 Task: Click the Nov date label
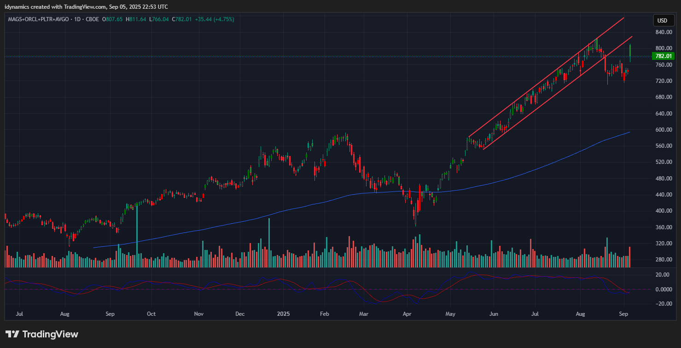coord(199,314)
